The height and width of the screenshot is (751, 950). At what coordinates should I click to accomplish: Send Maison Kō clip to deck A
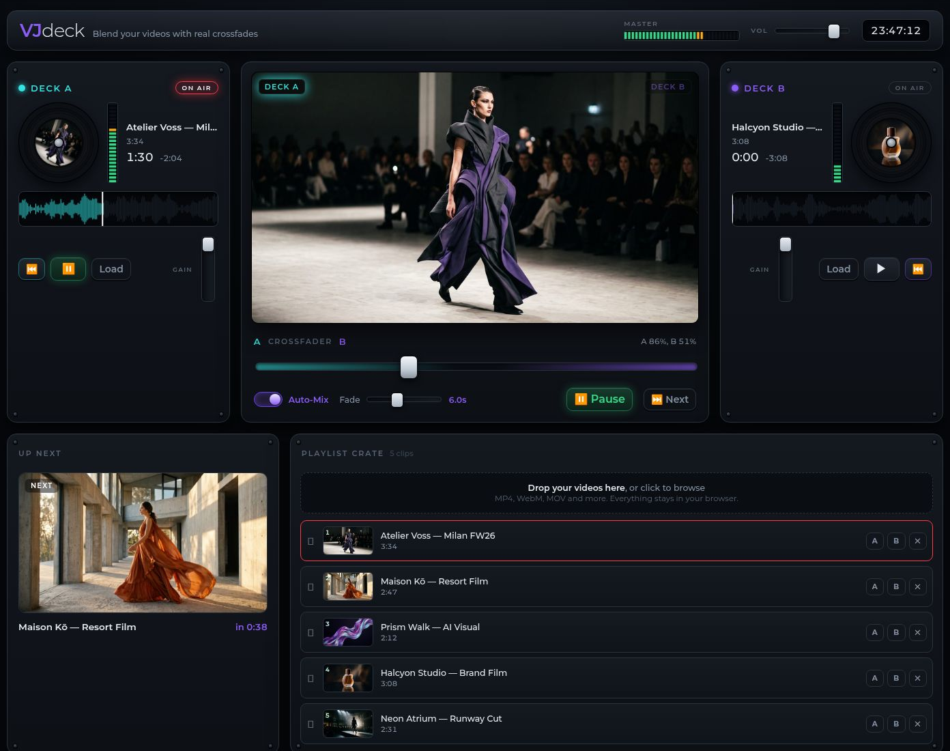(x=874, y=586)
